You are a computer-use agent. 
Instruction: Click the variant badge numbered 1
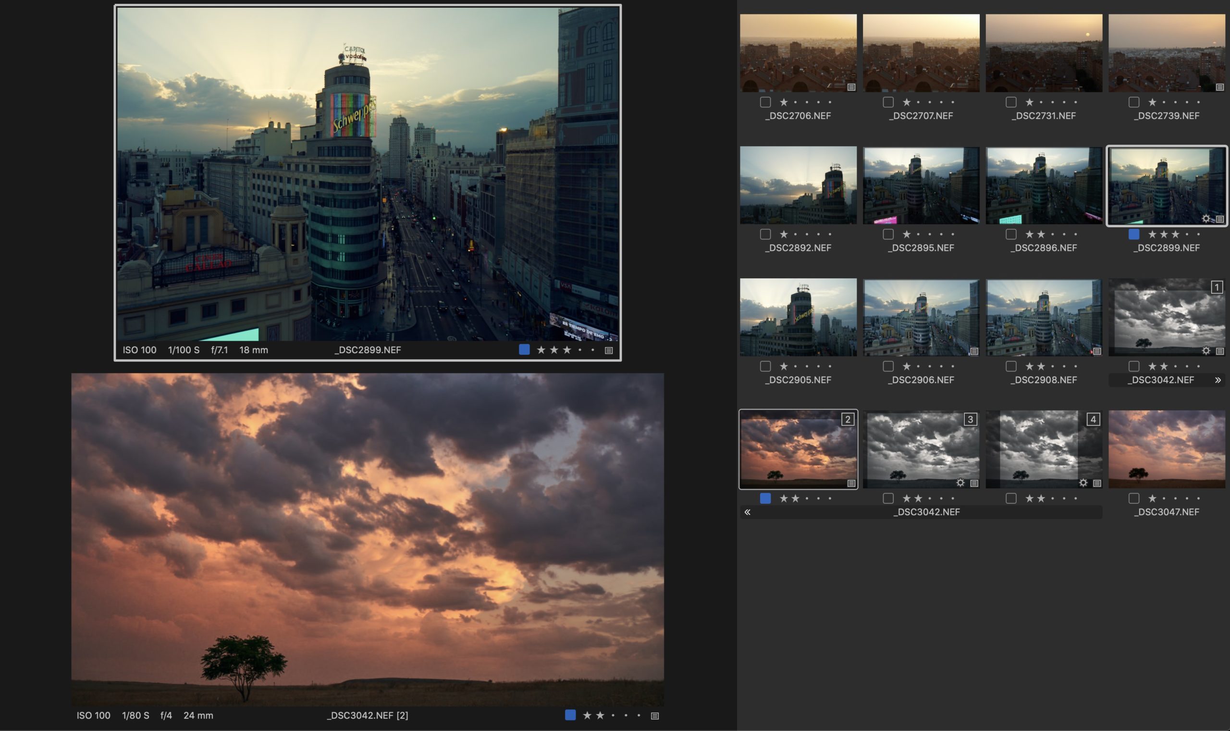click(1217, 287)
